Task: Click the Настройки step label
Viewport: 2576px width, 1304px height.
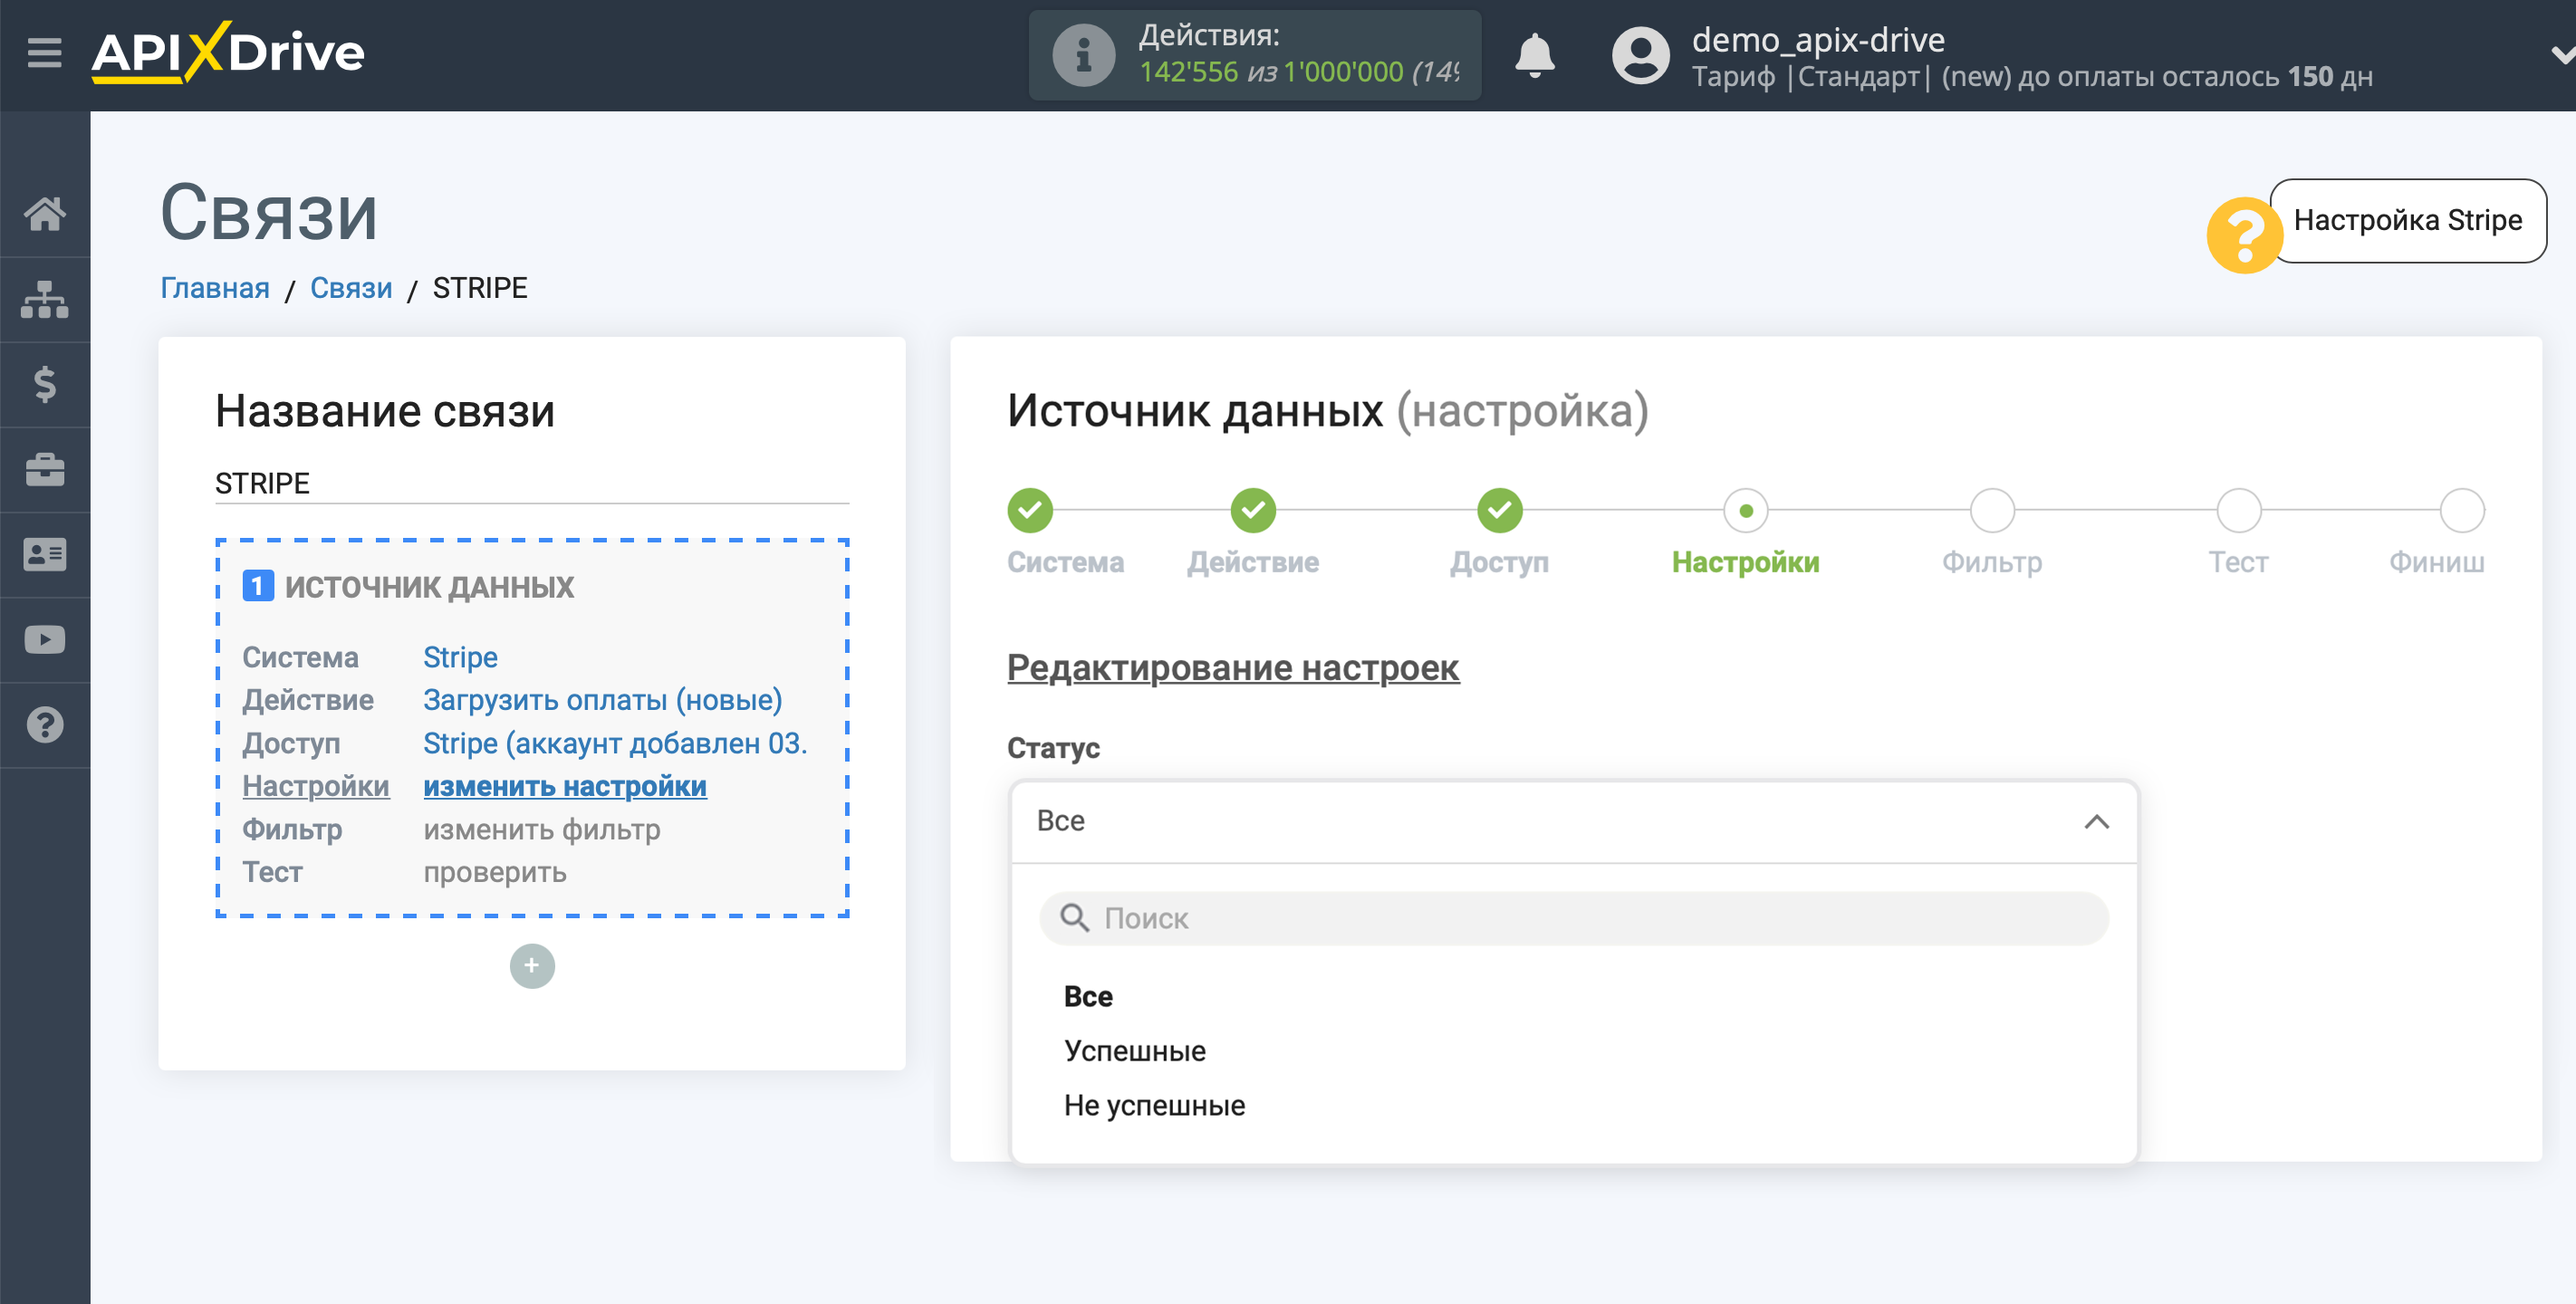Action: [1746, 562]
